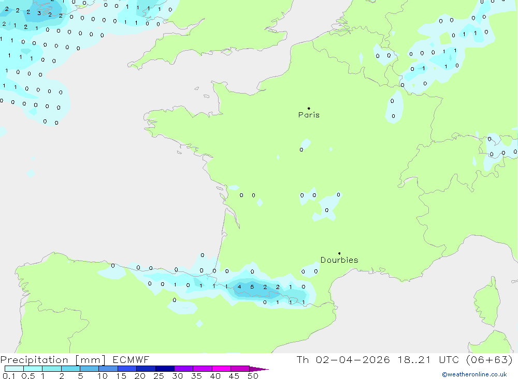Pick the 0.1–0.5 mm legend color swatch
The height and width of the screenshot is (379, 518).
pyautogui.click(x=14, y=369)
